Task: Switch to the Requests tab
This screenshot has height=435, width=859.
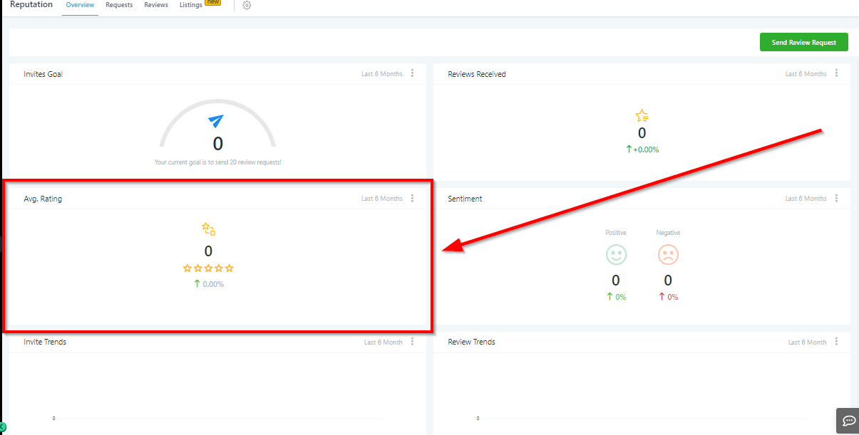Action: point(119,5)
